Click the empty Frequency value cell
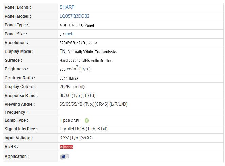 (140, 112)
